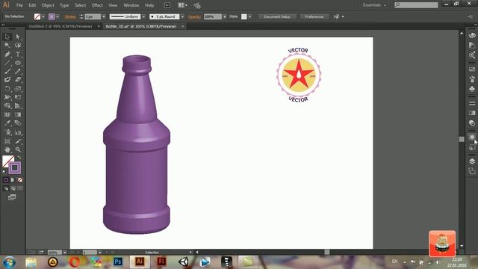This screenshot has width=478, height=269.
Task: Switch to the Untitled-2 document tab
Action: click(x=60, y=27)
